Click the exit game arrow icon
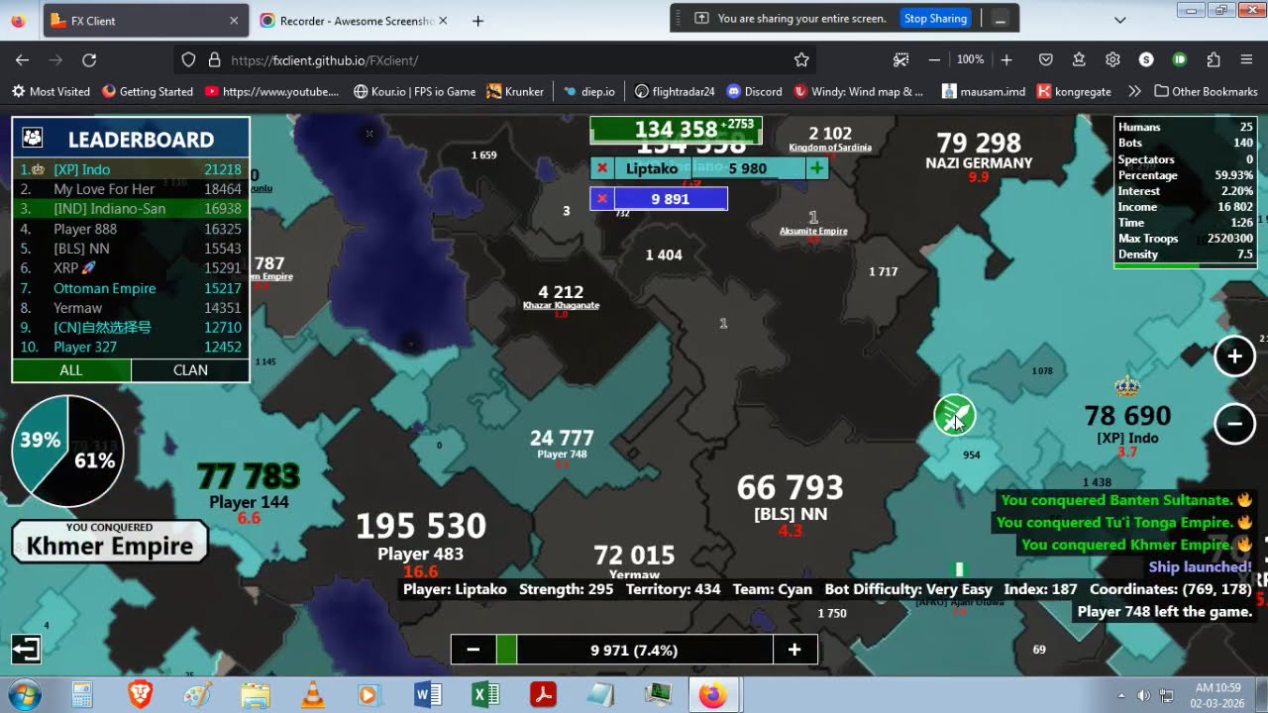Screen dimensions: 1268x713 [26, 649]
